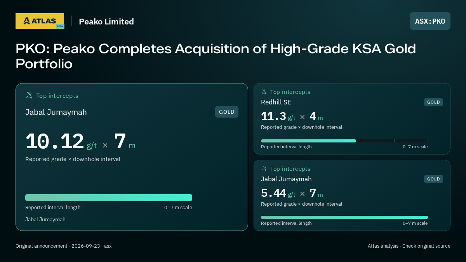Click the GOLD tag on the 10.12 g/t card

(x=227, y=112)
